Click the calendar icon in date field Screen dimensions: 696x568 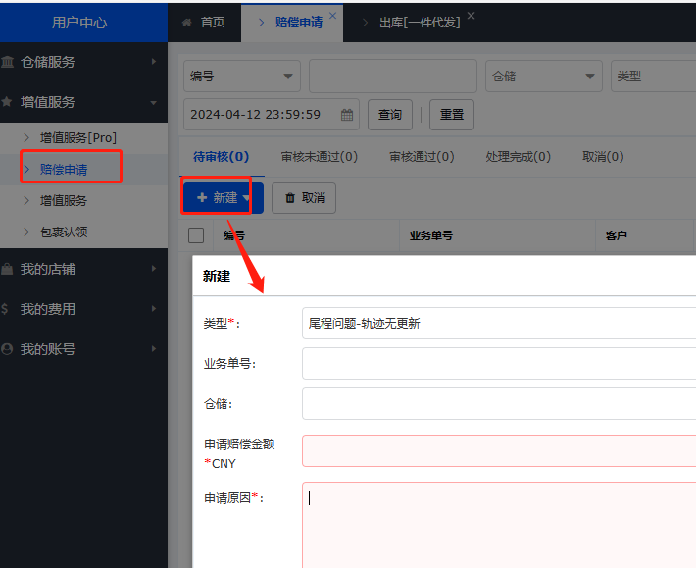pos(346,115)
